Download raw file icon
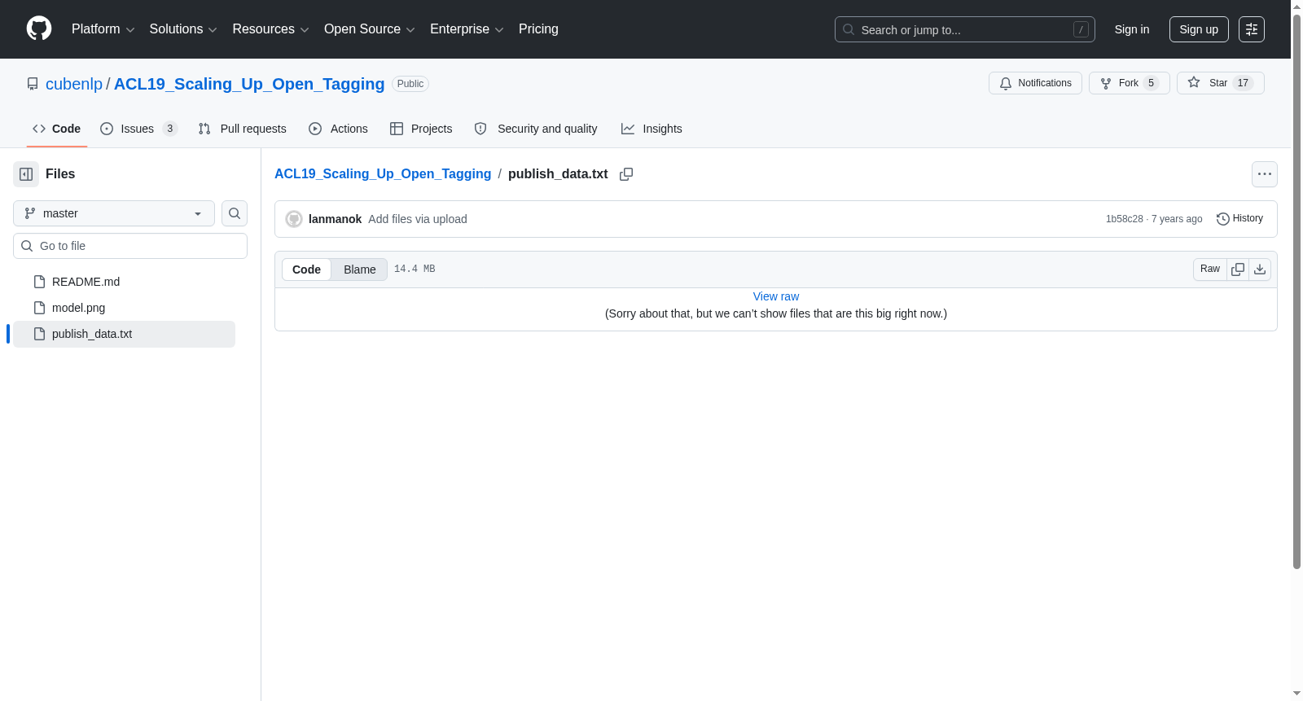 pos(1260,269)
